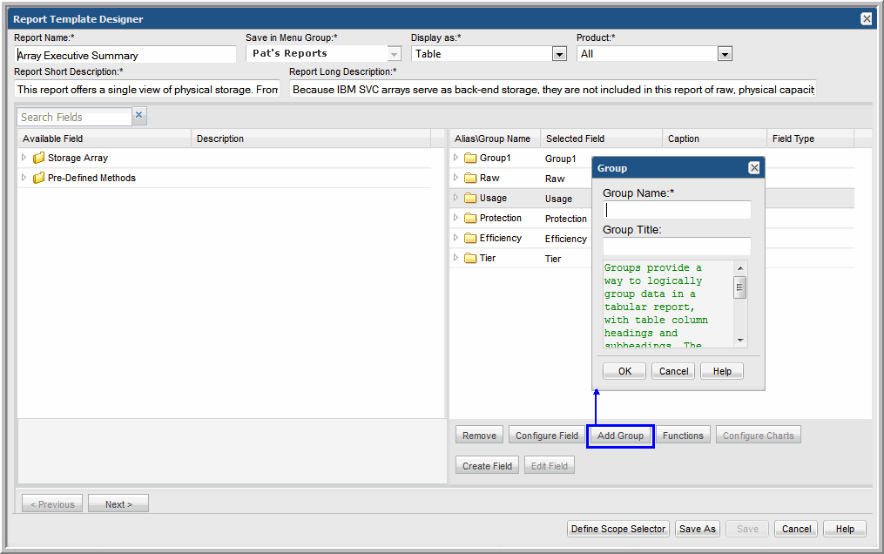Select the Usage row in the field list

493,199
